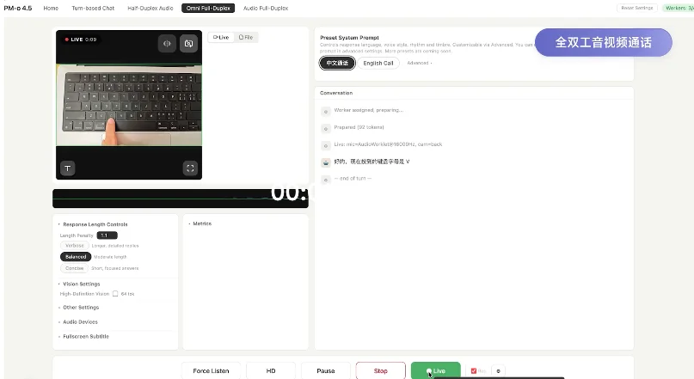Click the settings gear beside Rec checkbox
This screenshot has height=379, width=694.
click(x=499, y=371)
